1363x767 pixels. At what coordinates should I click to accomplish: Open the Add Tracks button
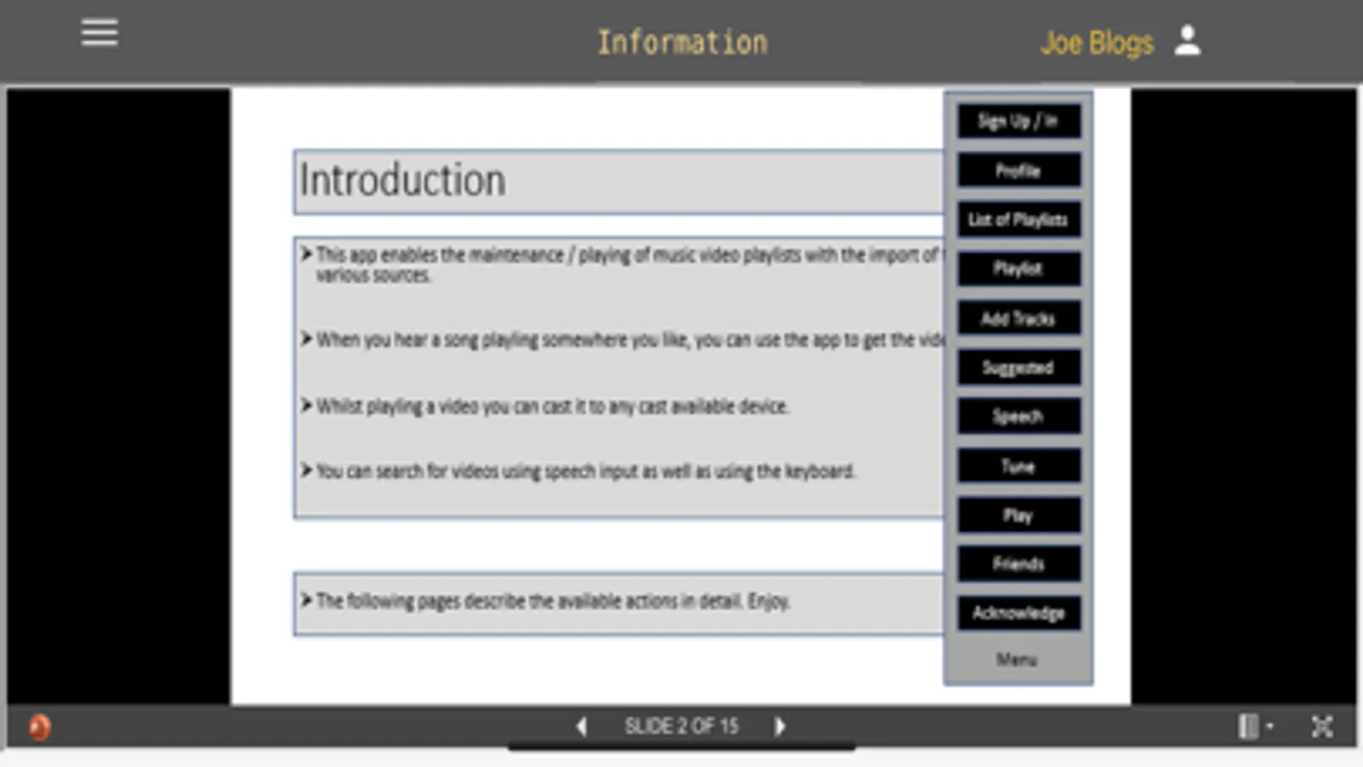[x=1019, y=319]
